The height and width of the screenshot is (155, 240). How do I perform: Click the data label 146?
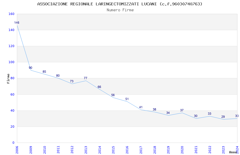click(x=17, y=23)
